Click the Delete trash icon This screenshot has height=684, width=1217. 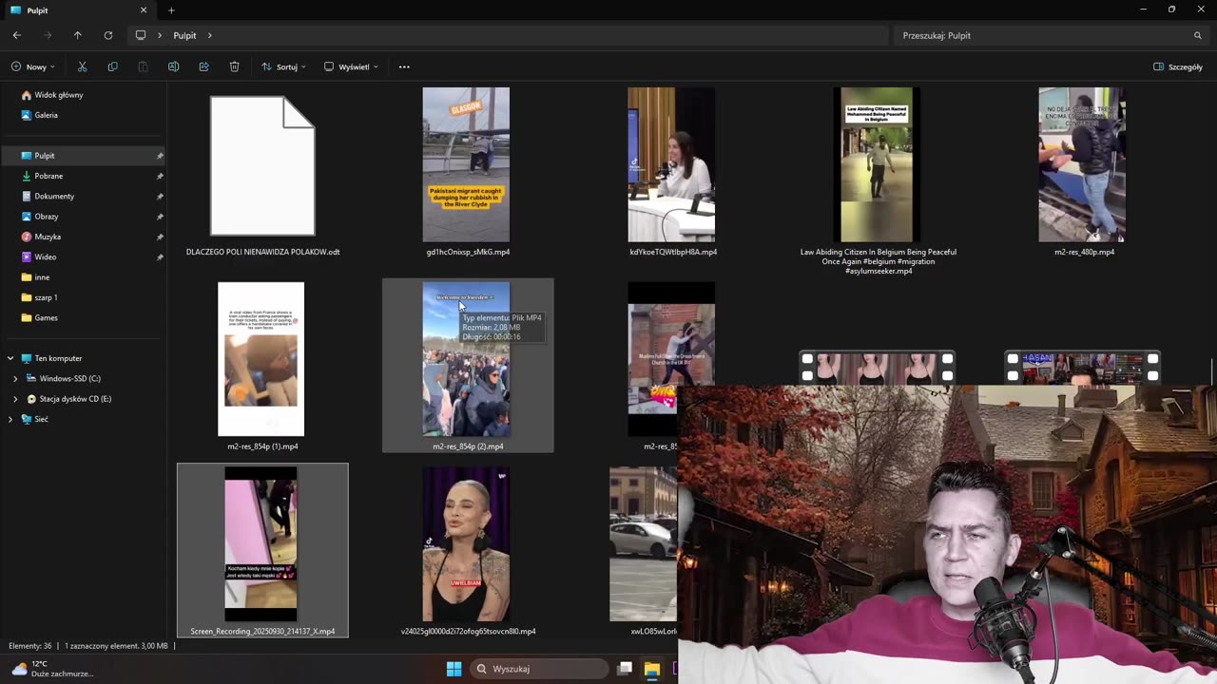[234, 66]
